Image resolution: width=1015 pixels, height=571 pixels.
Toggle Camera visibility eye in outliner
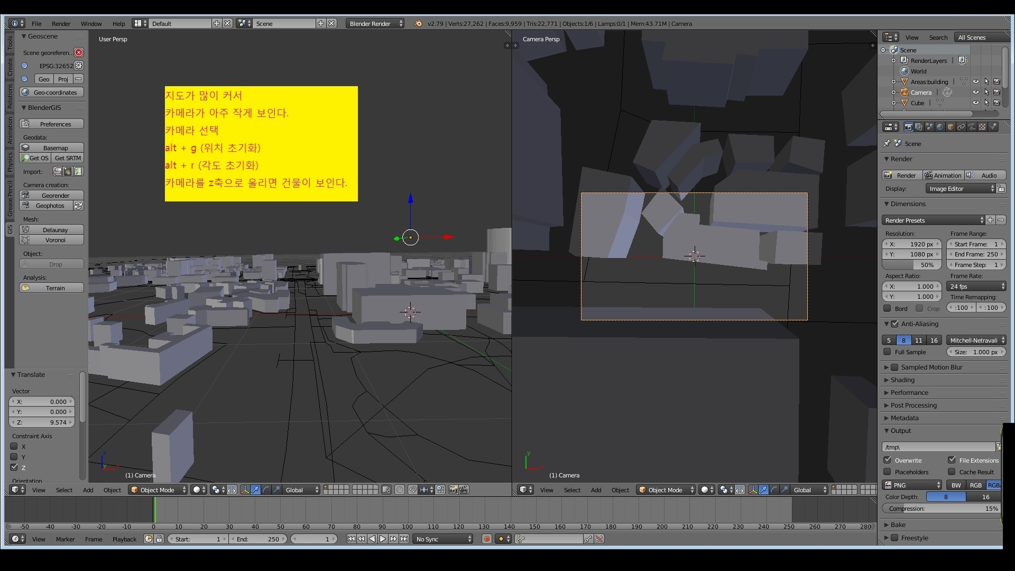(976, 92)
